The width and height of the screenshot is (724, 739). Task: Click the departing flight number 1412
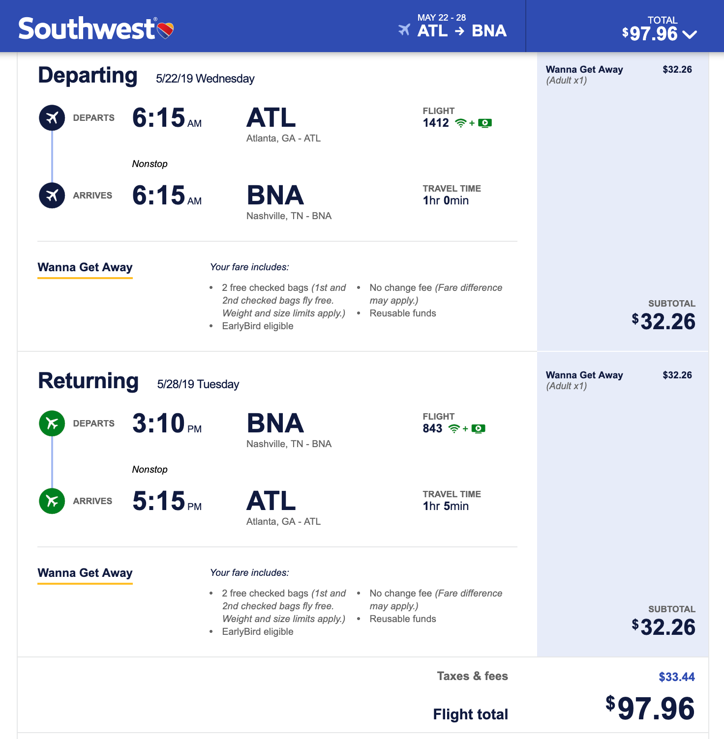(436, 123)
